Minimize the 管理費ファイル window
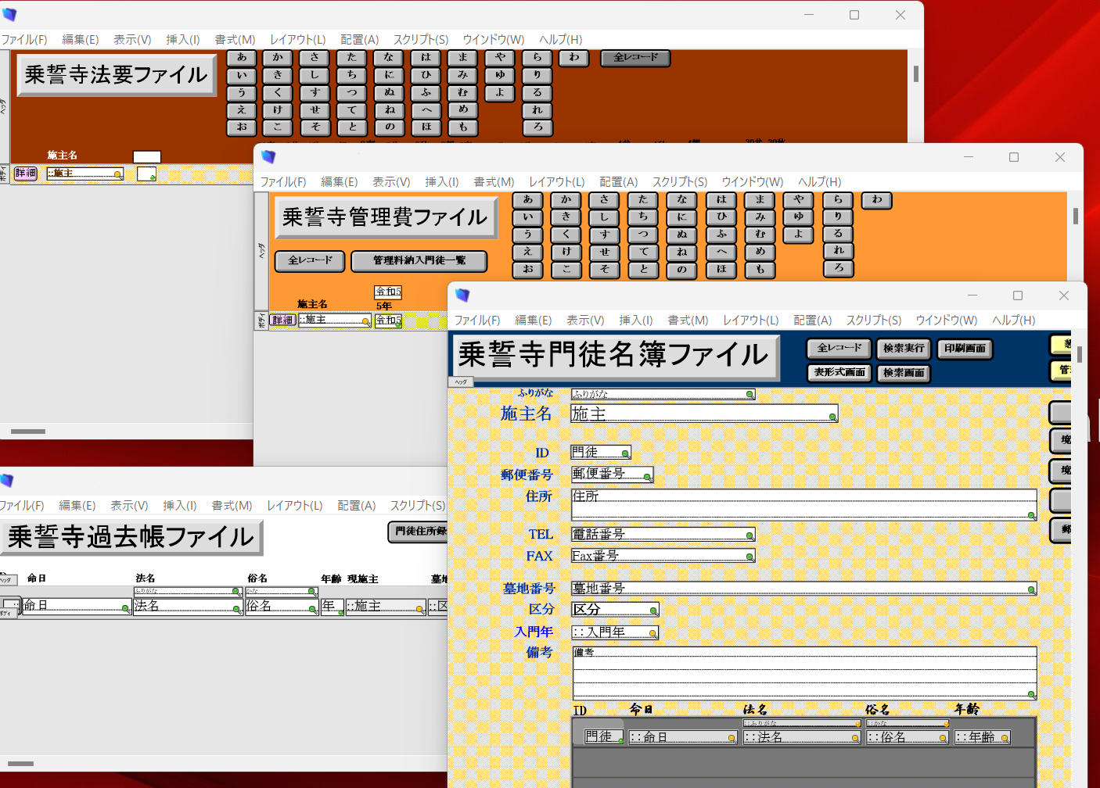The width and height of the screenshot is (1100, 788). (969, 157)
